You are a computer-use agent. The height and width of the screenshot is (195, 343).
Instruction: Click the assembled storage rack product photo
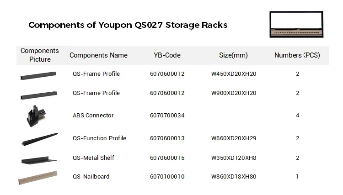(297, 25)
